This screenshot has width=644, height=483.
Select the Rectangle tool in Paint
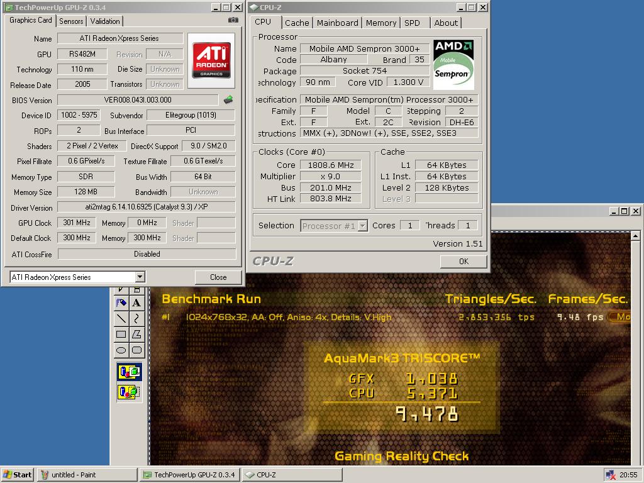click(x=121, y=334)
